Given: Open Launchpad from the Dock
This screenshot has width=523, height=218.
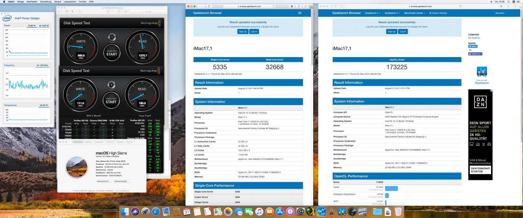Looking at the screenshot, I should point(145,211).
